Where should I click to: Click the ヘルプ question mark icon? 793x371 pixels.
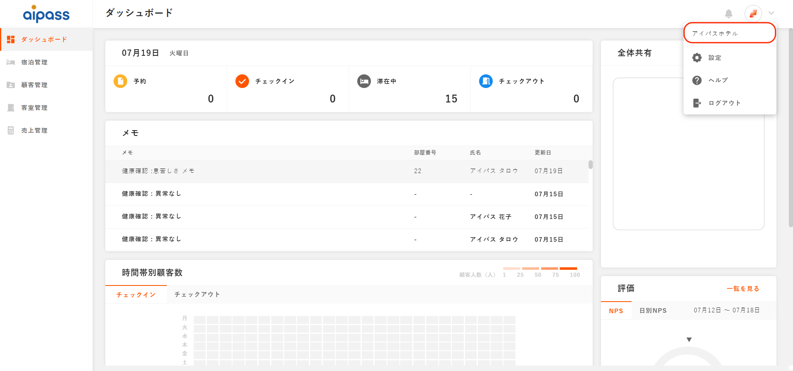(x=697, y=80)
